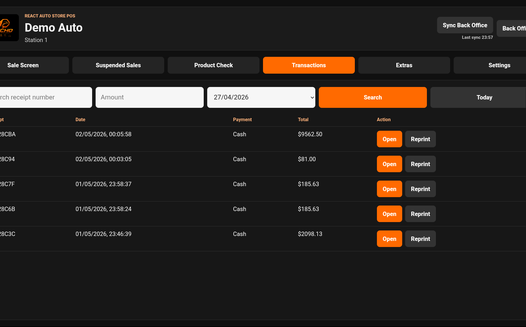
Task: Click receipt number ending 8C94
Action: [7, 159]
